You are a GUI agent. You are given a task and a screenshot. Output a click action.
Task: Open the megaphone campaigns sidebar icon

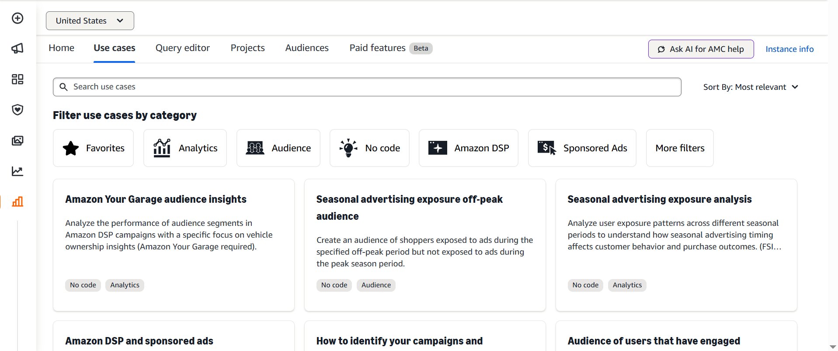coord(17,48)
